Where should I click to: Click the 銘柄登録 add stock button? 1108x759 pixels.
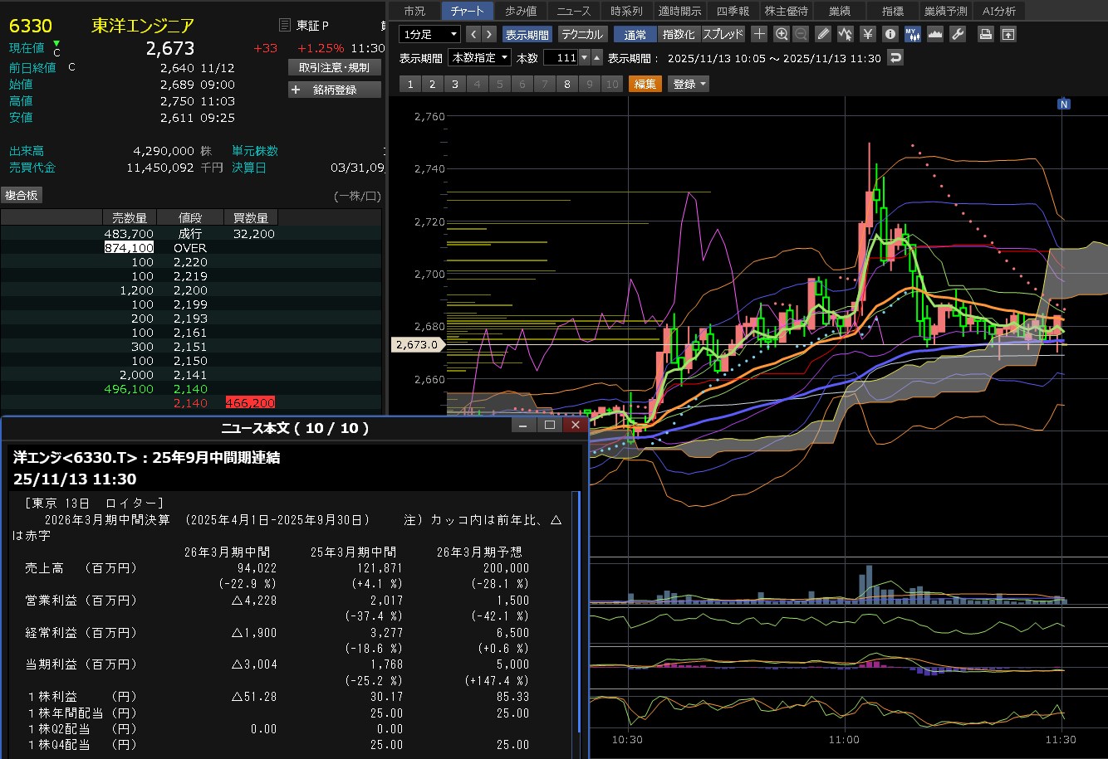coord(335,90)
